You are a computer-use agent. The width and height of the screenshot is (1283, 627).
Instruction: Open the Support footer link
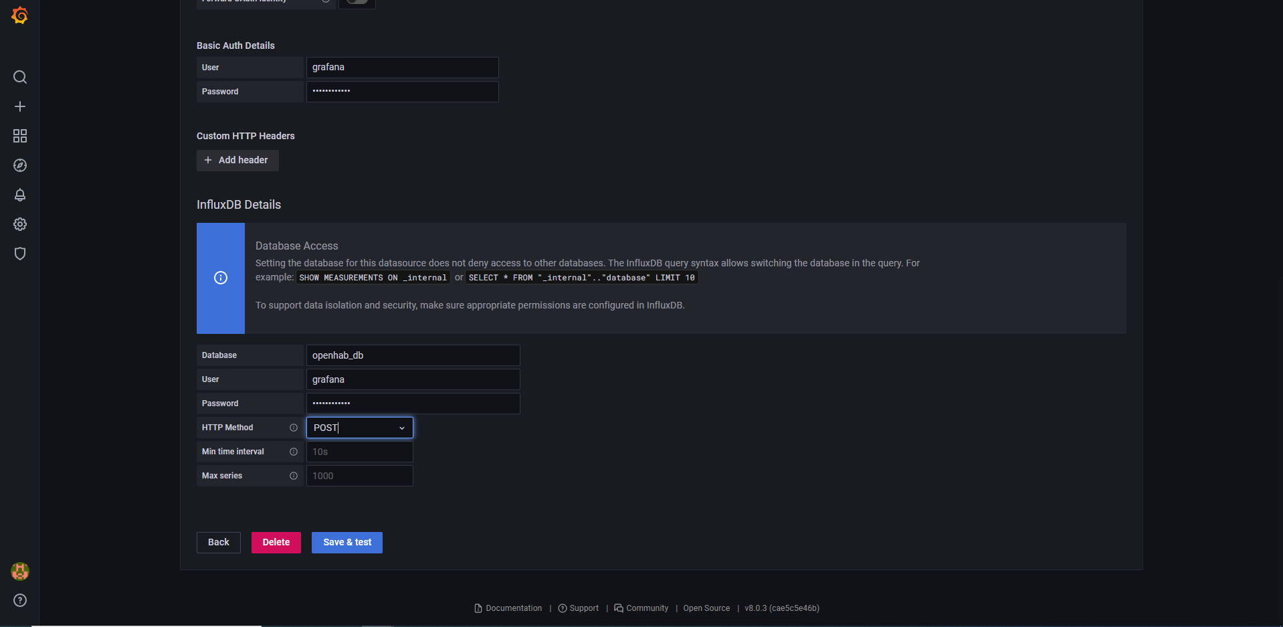point(579,608)
